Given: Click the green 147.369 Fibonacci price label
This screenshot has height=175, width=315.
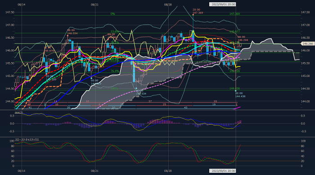Looking at the screenshot, I should [x=234, y=13].
